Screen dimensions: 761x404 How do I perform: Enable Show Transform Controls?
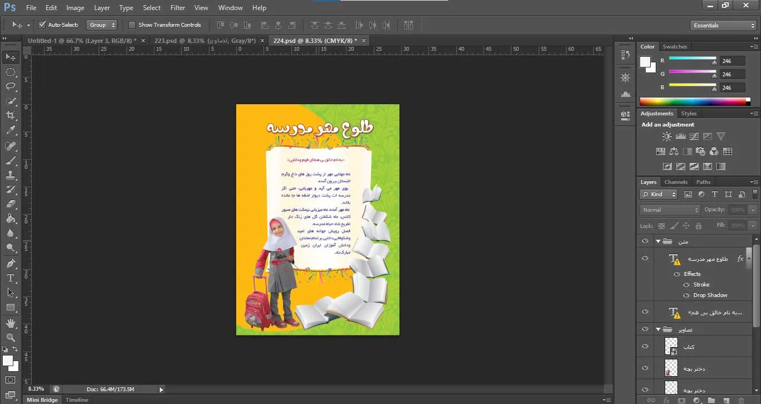132,25
